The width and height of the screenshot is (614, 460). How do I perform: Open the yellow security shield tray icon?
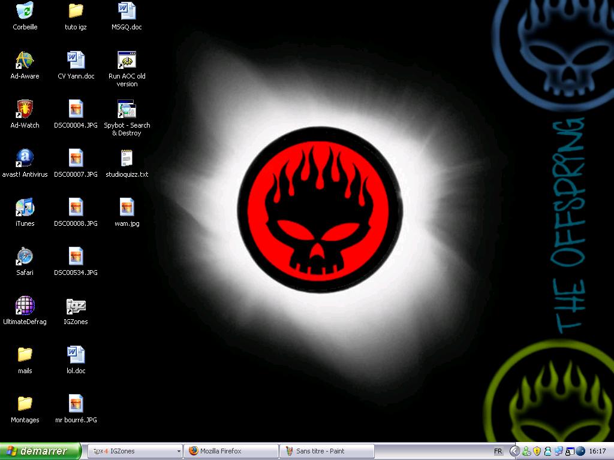[x=537, y=451]
